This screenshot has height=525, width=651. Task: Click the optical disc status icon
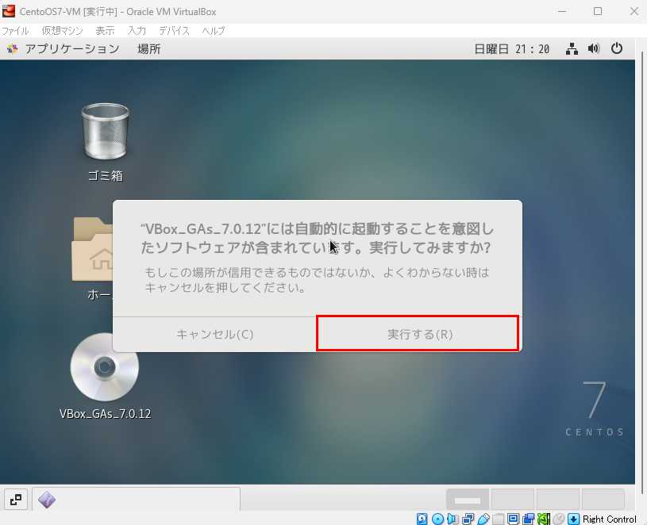tap(437, 519)
